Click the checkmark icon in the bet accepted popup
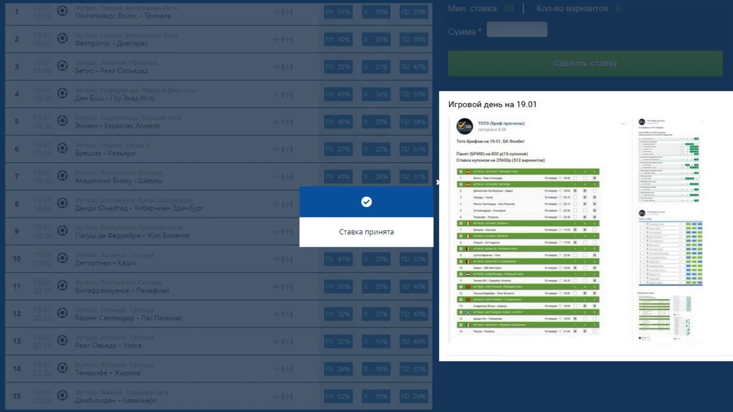 [366, 201]
